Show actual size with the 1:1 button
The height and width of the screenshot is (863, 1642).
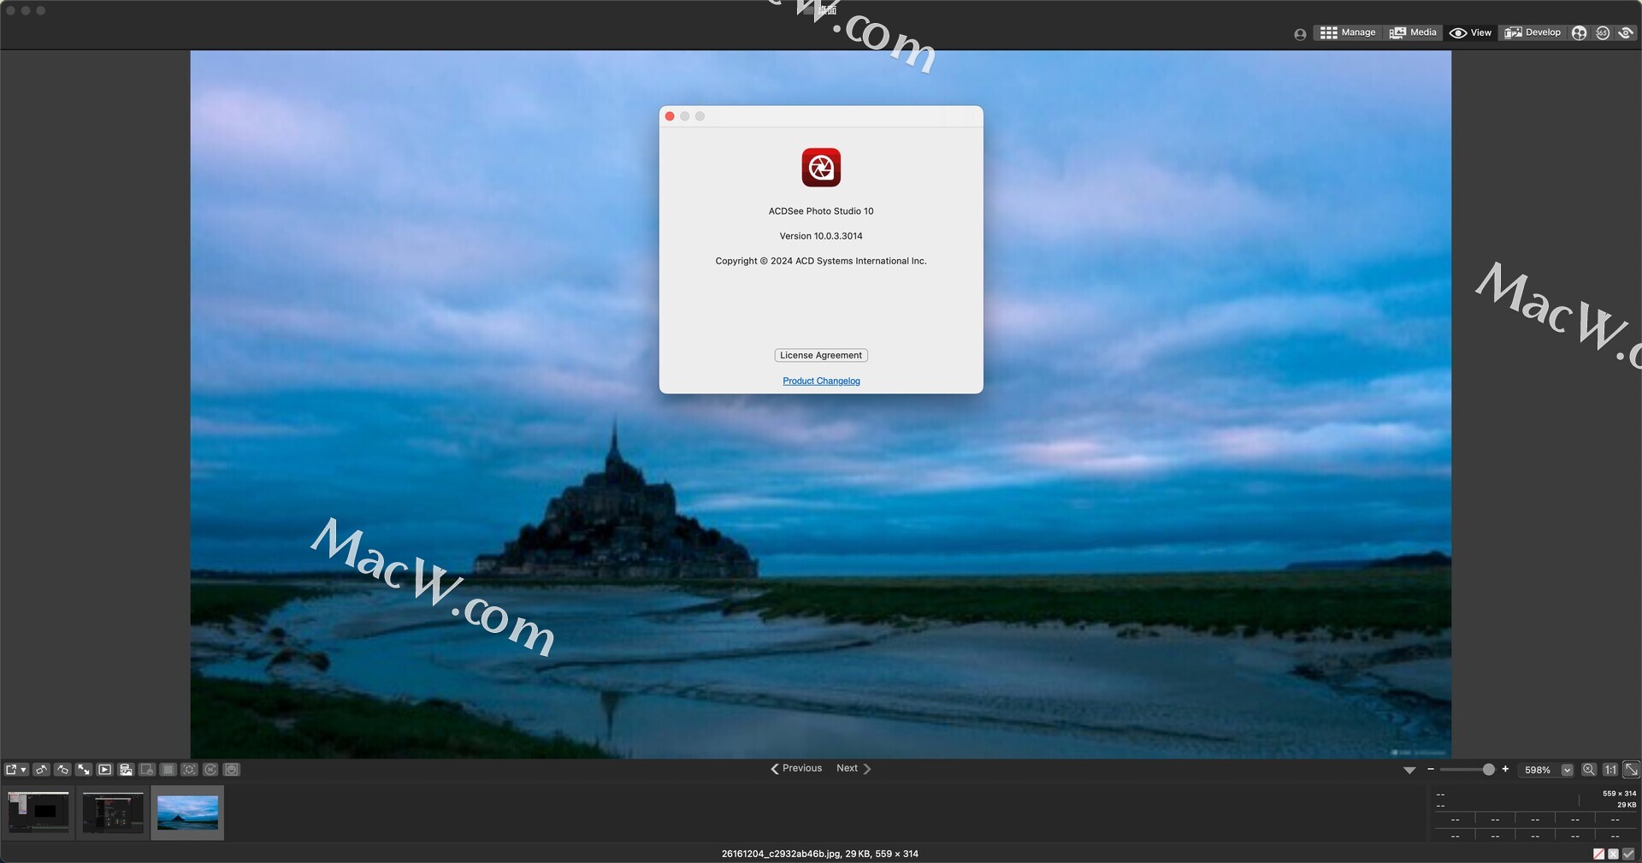point(1610,770)
